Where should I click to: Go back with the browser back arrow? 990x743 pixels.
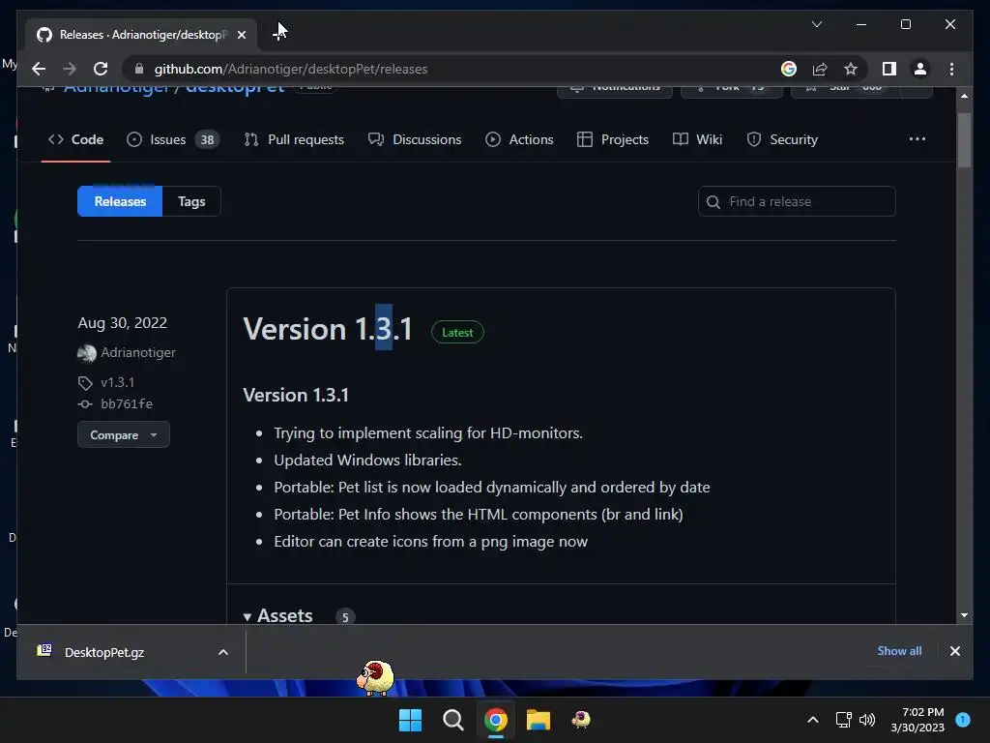(x=39, y=69)
